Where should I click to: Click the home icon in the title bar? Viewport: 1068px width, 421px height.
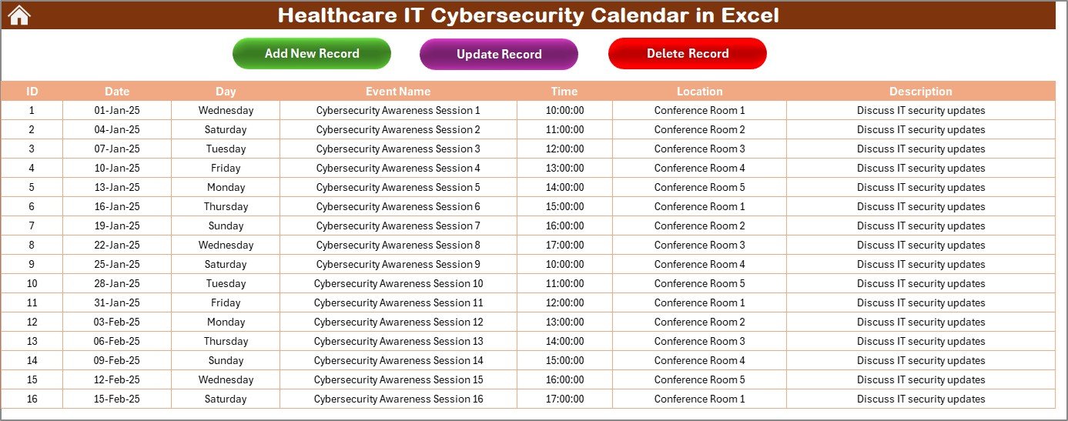point(19,15)
